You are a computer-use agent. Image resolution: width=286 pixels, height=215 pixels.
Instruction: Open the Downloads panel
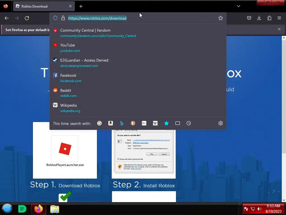click(x=259, y=18)
